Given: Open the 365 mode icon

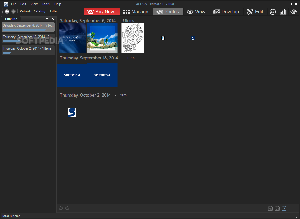Looking at the screenshot, I should point(272,12).
